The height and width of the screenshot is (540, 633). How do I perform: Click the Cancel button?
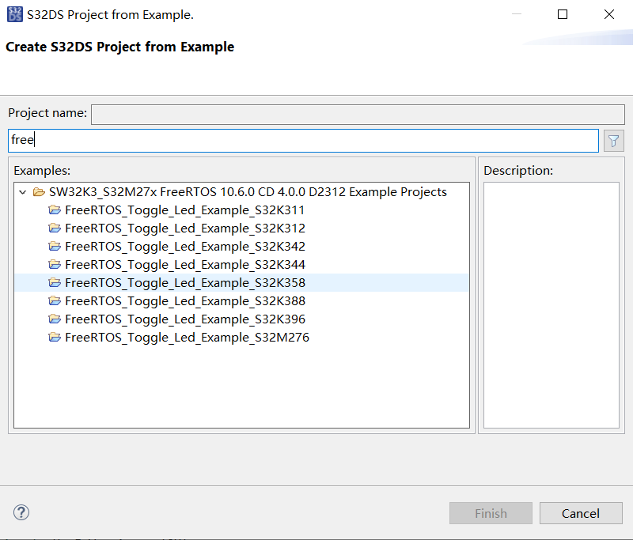pos(581,512)
